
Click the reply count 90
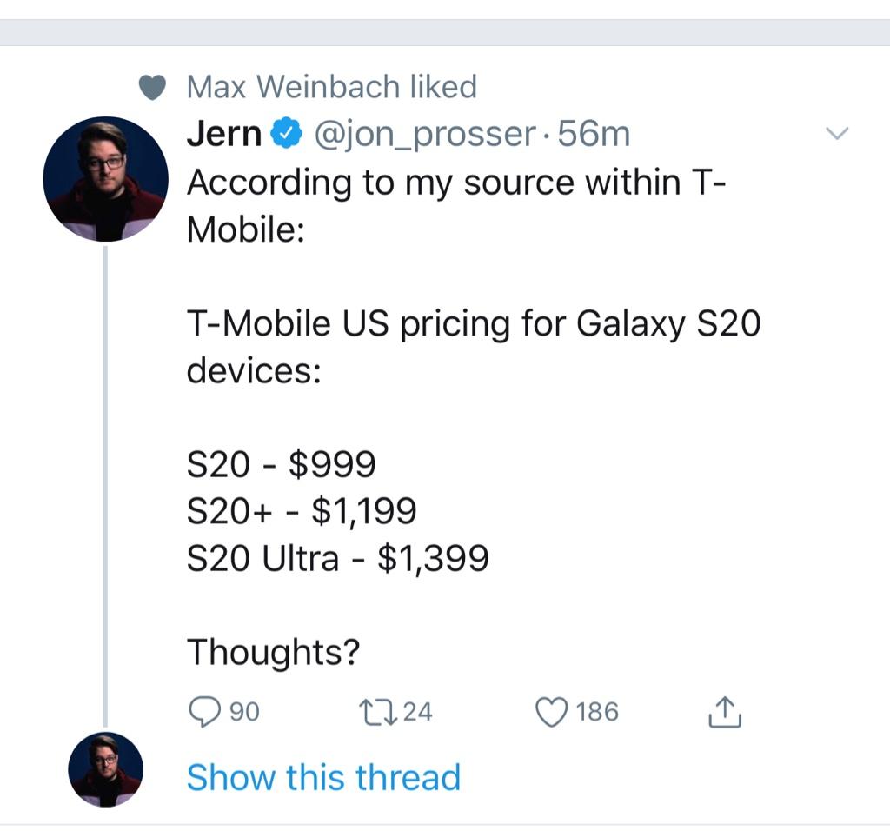point(244,712)
